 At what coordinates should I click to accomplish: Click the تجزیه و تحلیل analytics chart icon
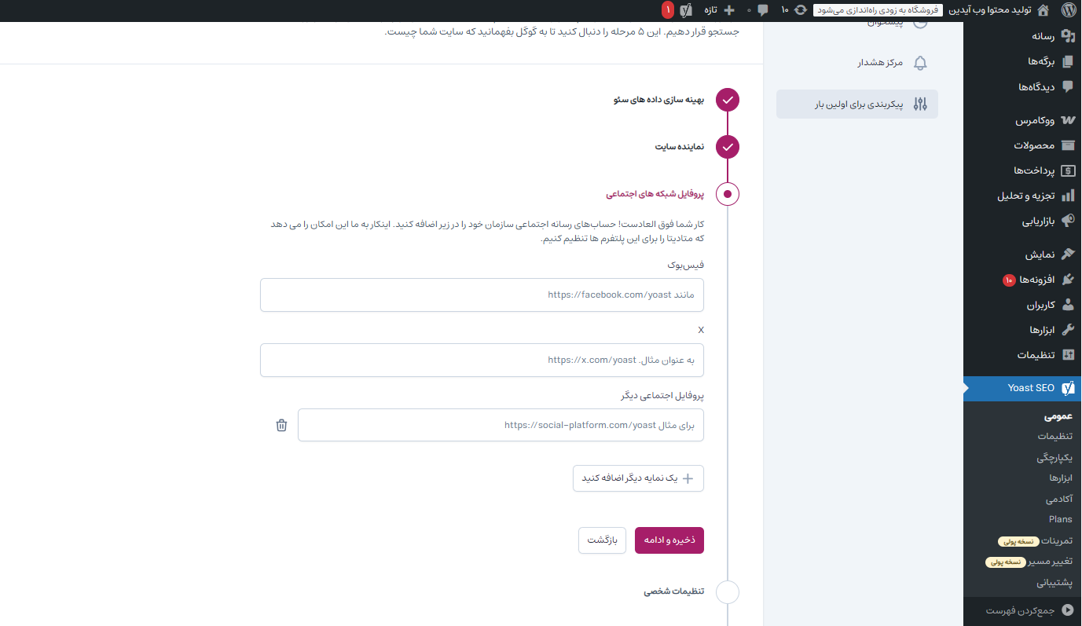pyautogui.click(x=1067, y=196)
